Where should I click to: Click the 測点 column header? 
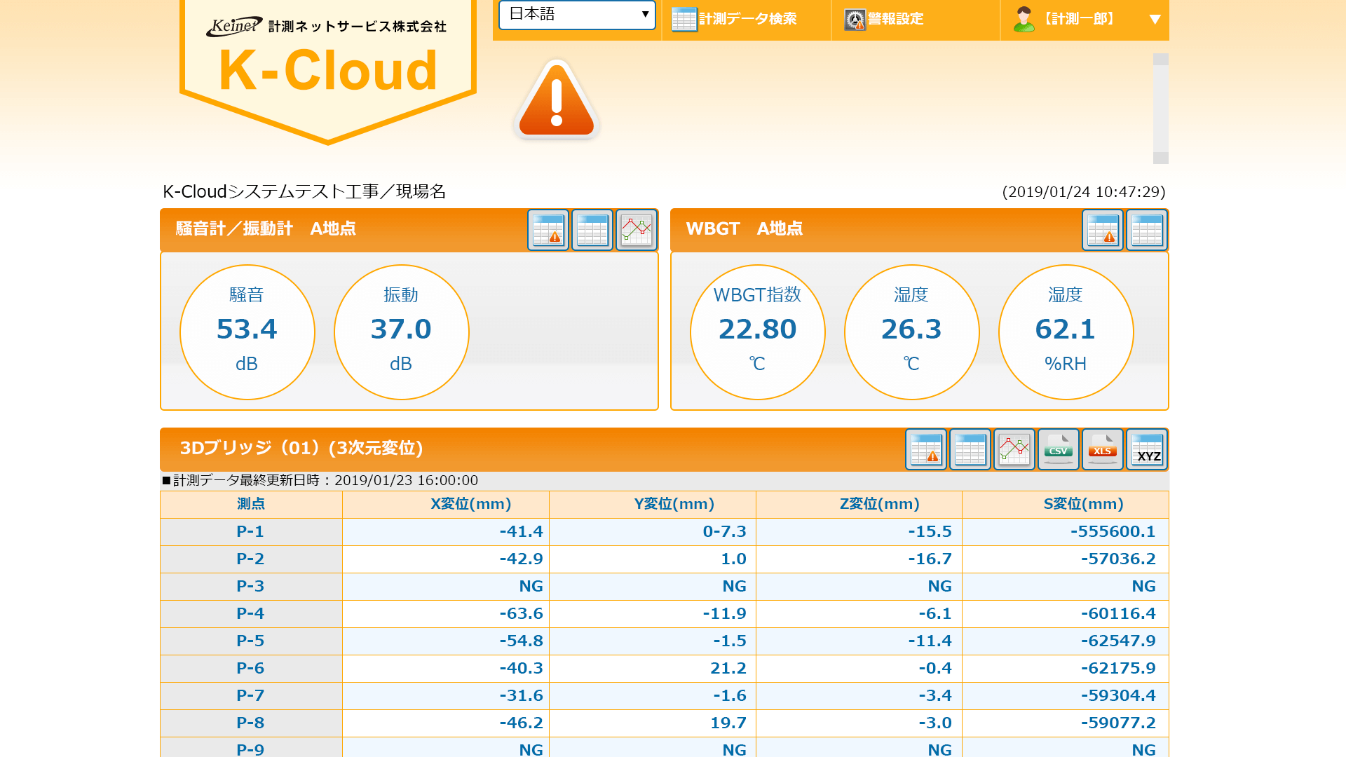(x=251, y=504)
